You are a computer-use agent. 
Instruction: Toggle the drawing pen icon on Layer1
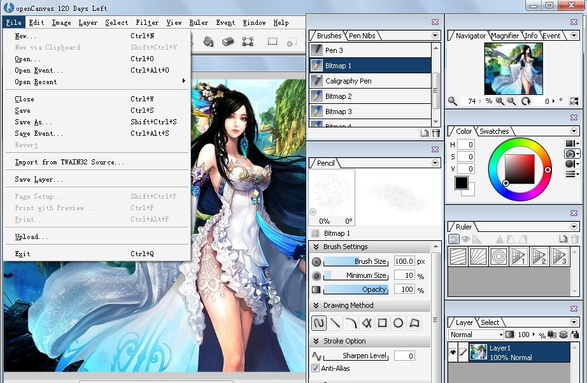click(x=463, y=352)
